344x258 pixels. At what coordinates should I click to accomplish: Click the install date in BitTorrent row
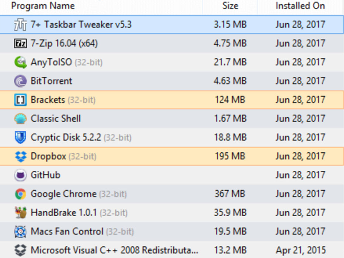(x=300, y=81)
